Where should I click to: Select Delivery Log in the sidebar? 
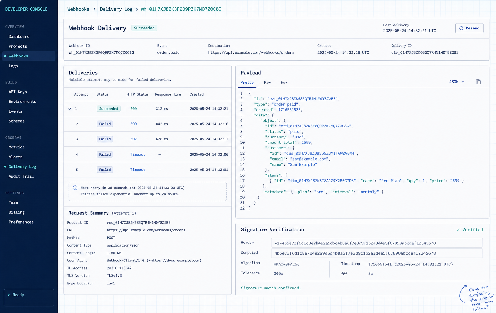tap(22, 167)
